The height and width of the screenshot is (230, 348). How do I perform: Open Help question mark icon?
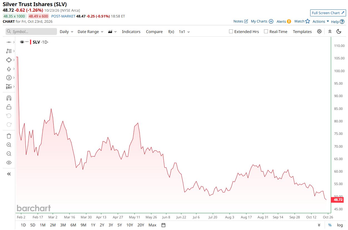click(342, 21)
